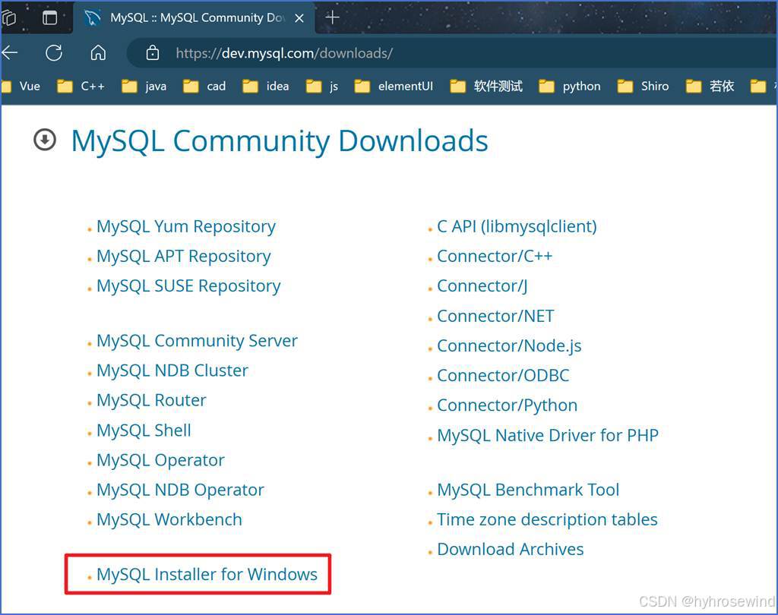Open the 若依 bookmarks folder
778x615 pixels.
(x=710, y=87)
